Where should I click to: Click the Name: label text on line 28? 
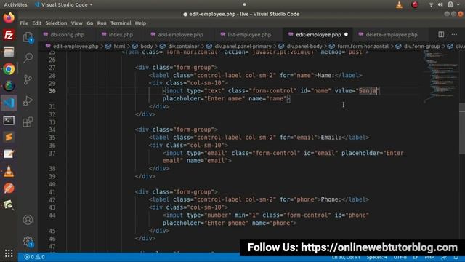coord(326,75)
